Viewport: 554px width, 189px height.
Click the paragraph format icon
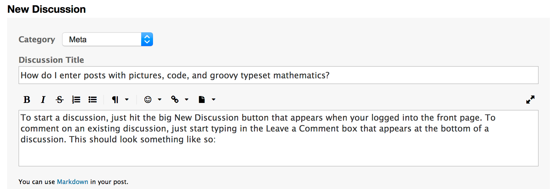(x=115, y=99)
